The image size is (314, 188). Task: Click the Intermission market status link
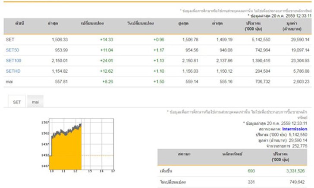tap(295, 129)
